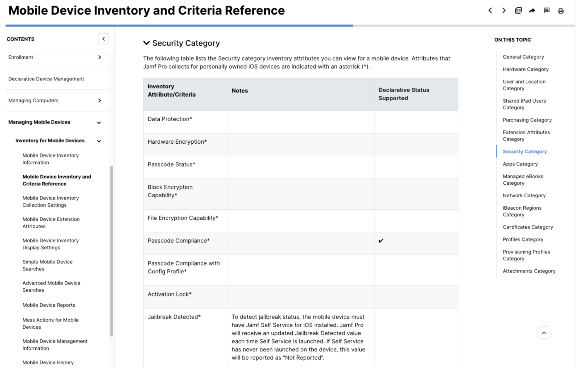Open the PDF export icon

pos(518,10)
